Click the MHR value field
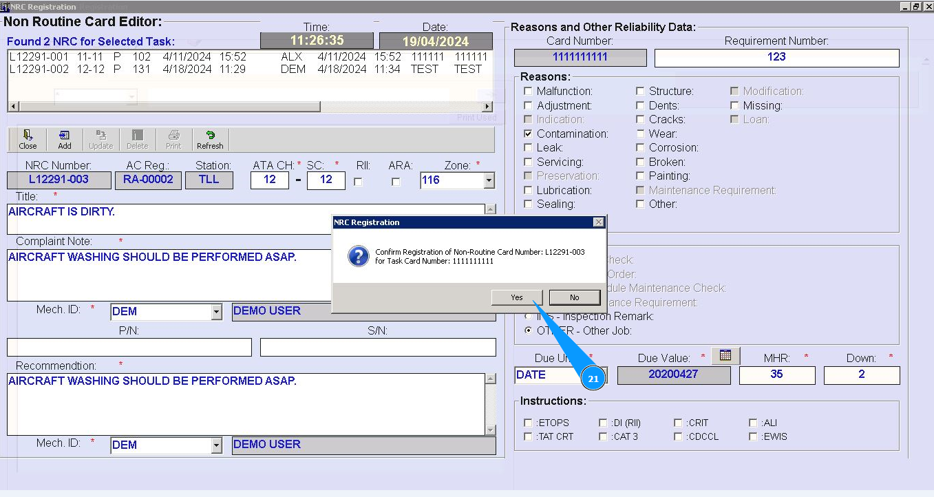 click(777, 375)
